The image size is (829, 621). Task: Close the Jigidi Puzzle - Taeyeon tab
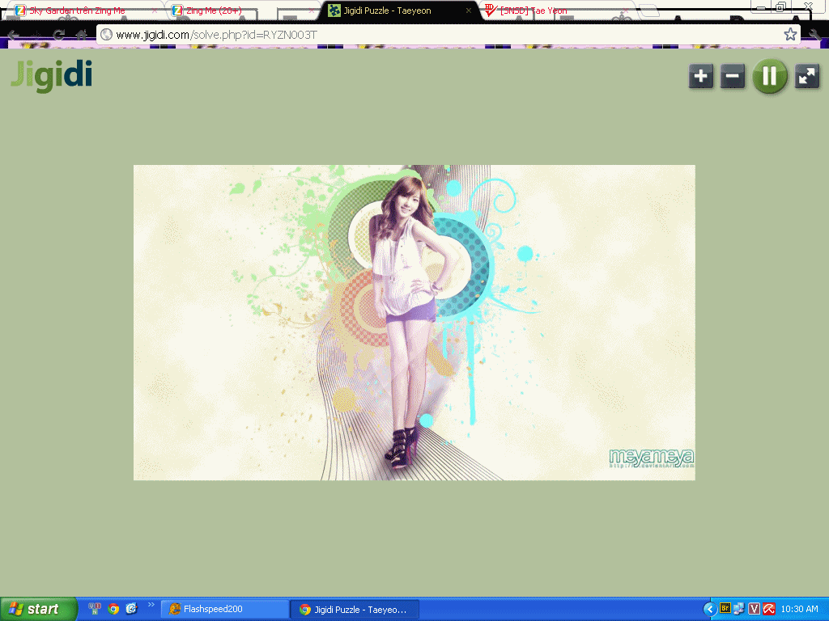coord(469,11)
